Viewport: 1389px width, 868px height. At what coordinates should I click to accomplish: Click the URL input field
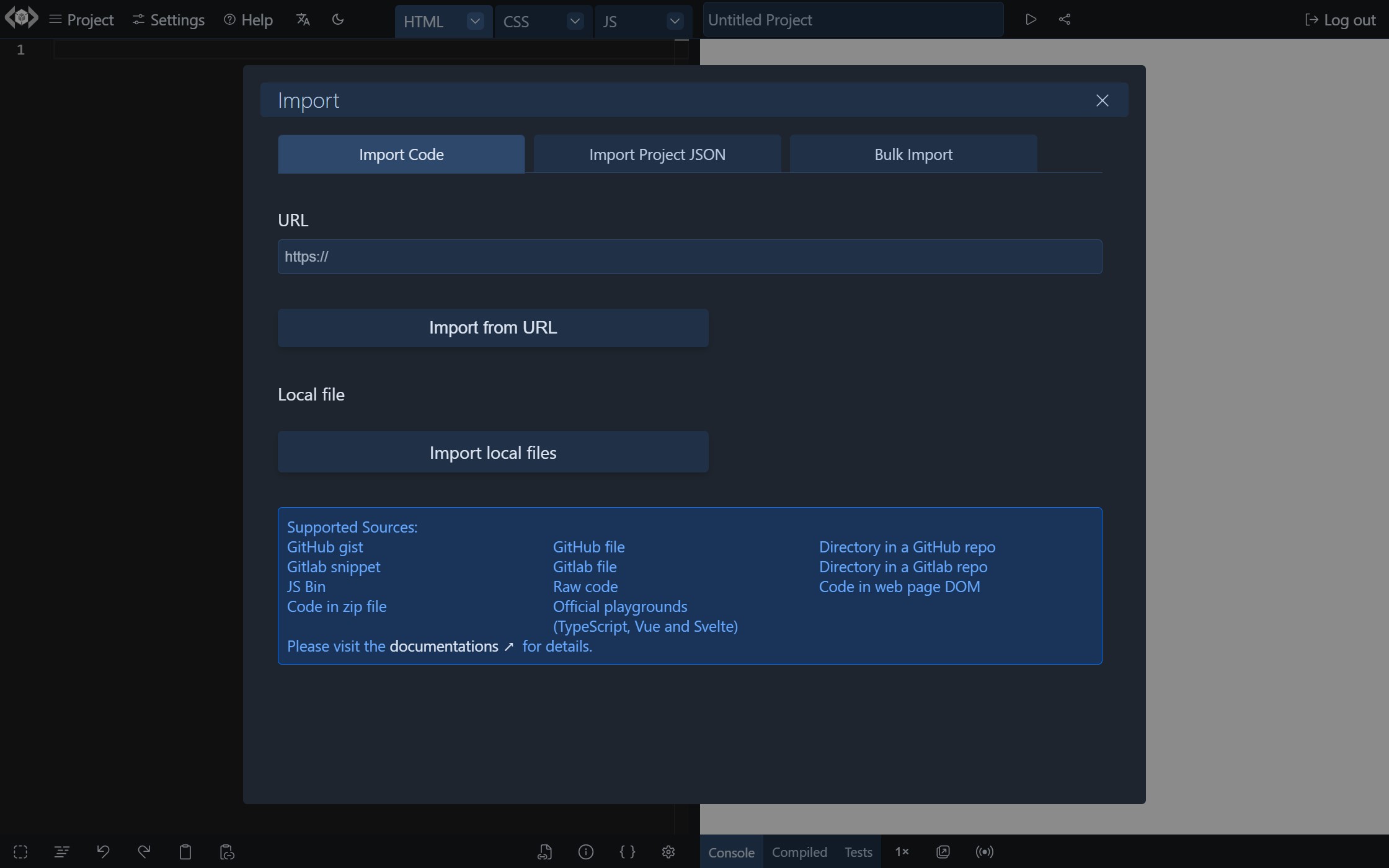pyautogui.click(x=690, y=256)
